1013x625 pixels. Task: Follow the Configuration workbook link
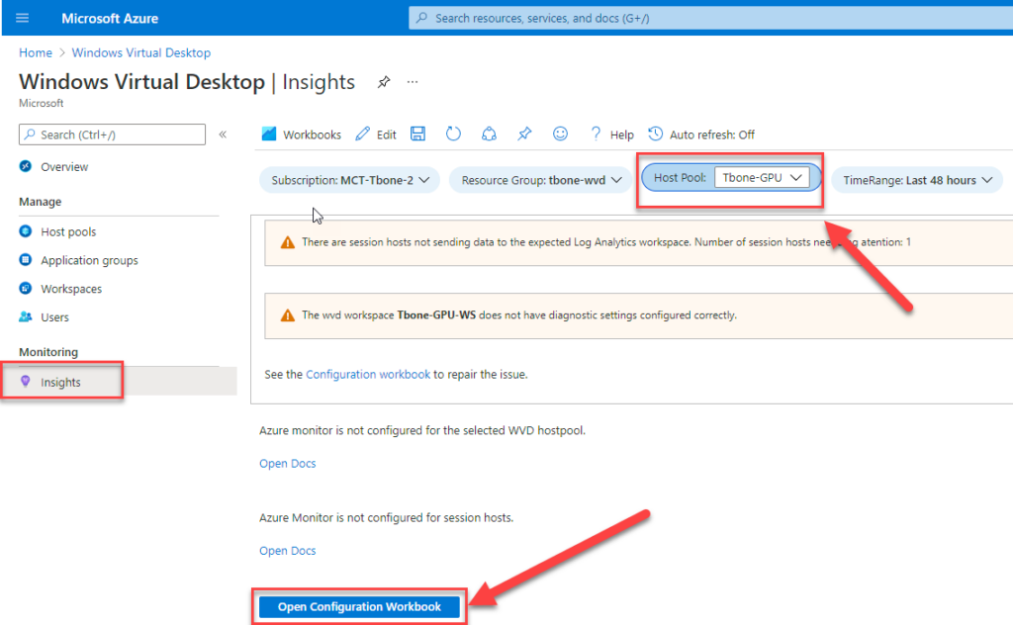pos(368,375)
